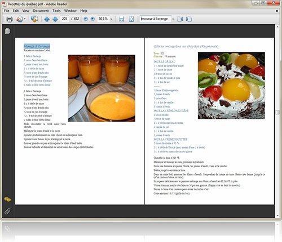The height and width of the screenshot is (242, 282).
Task: Open the Comments panel icon in sidebar
Action: 7,199
